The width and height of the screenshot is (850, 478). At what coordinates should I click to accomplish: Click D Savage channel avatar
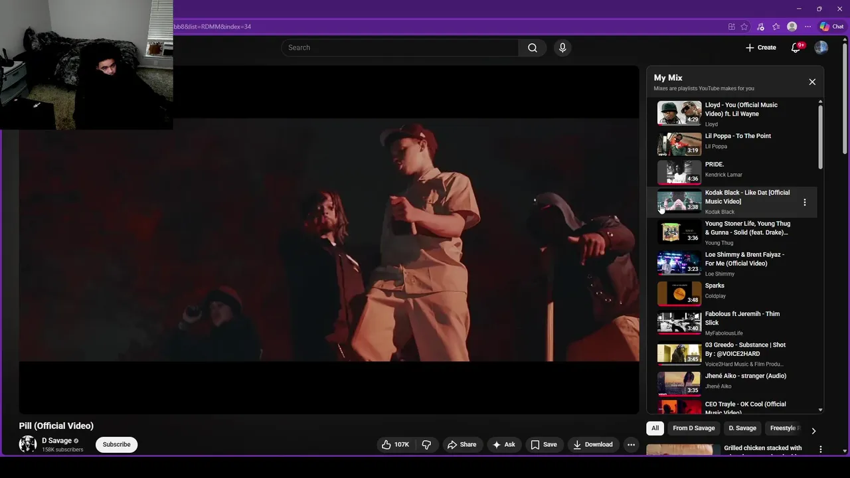click(x=28, y=445)
